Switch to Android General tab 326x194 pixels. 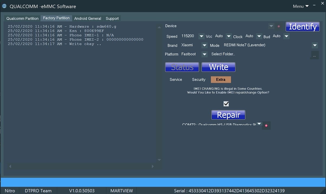[x=88, y=19]
